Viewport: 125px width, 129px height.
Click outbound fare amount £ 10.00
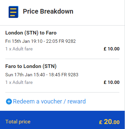coord(111,49)
